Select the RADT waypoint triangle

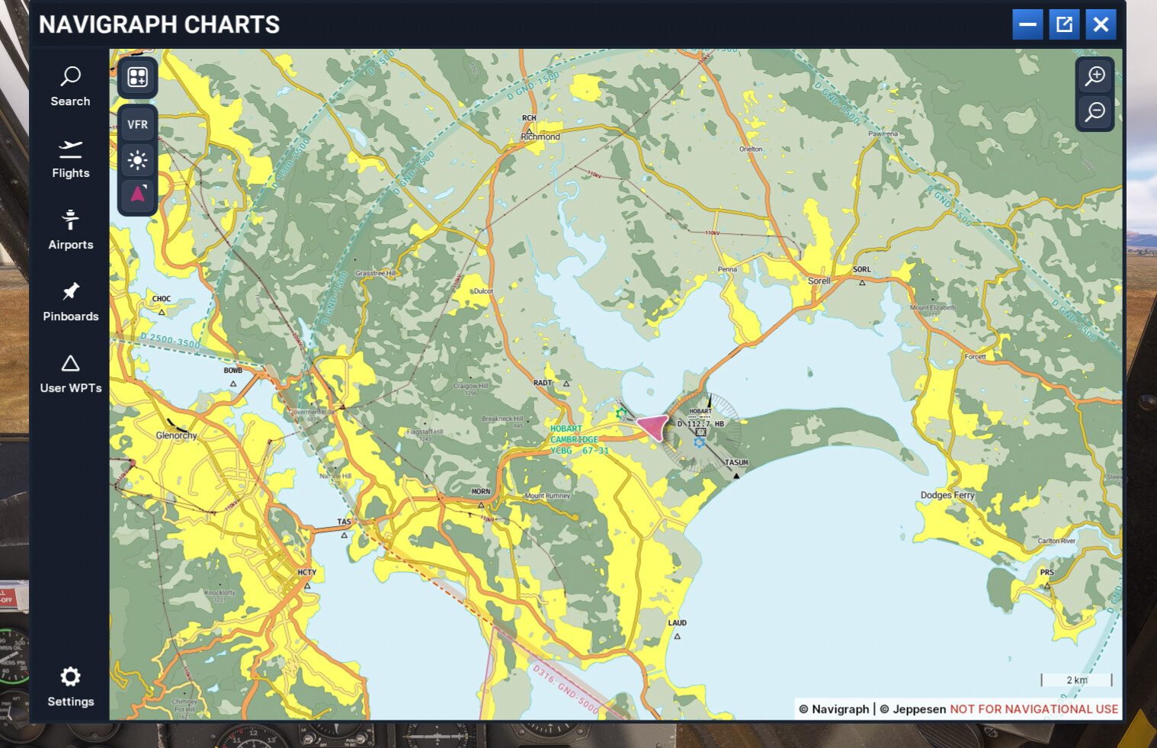pyautogui.click(x=566, y=383)
